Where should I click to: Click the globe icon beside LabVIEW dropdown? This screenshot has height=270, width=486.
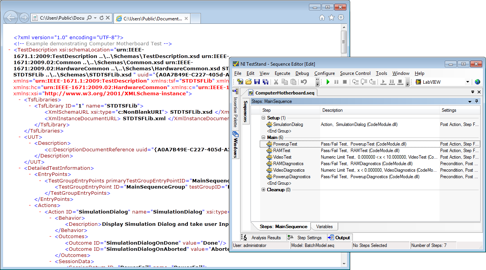pos(478,82)
